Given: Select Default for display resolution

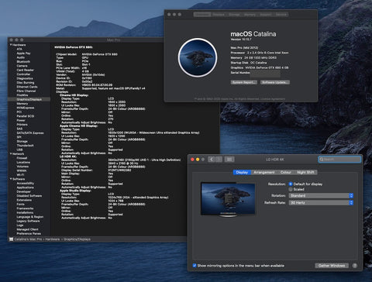Looking at the screenshot, I should coord(291,184).
